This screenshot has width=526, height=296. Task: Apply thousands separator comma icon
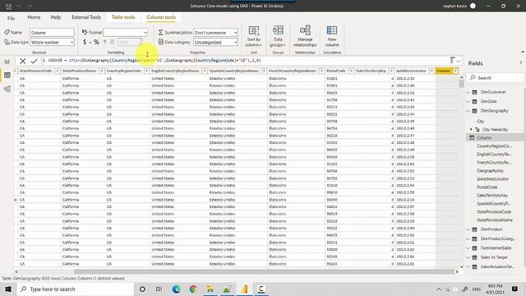click(x=104, y=42)
